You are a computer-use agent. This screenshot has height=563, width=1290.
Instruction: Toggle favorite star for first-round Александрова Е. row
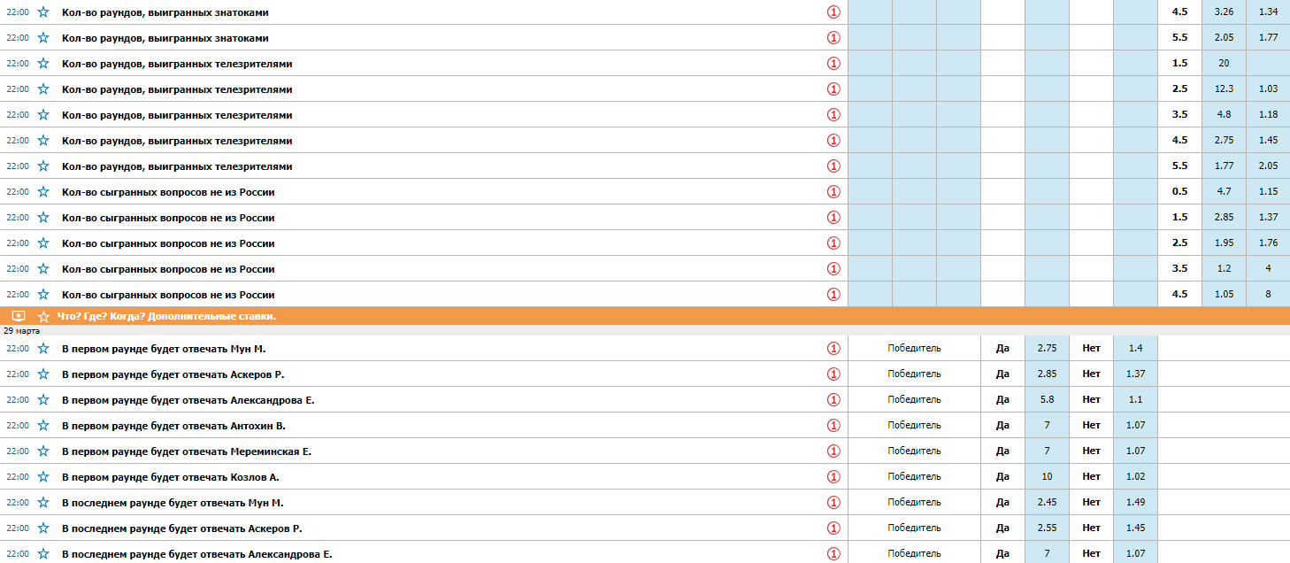(43, 400)
